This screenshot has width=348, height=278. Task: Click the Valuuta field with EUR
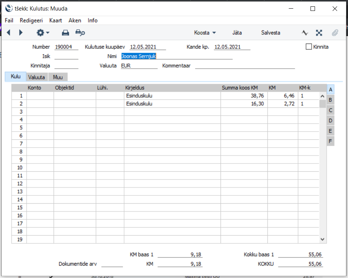[x=139, y=66]
